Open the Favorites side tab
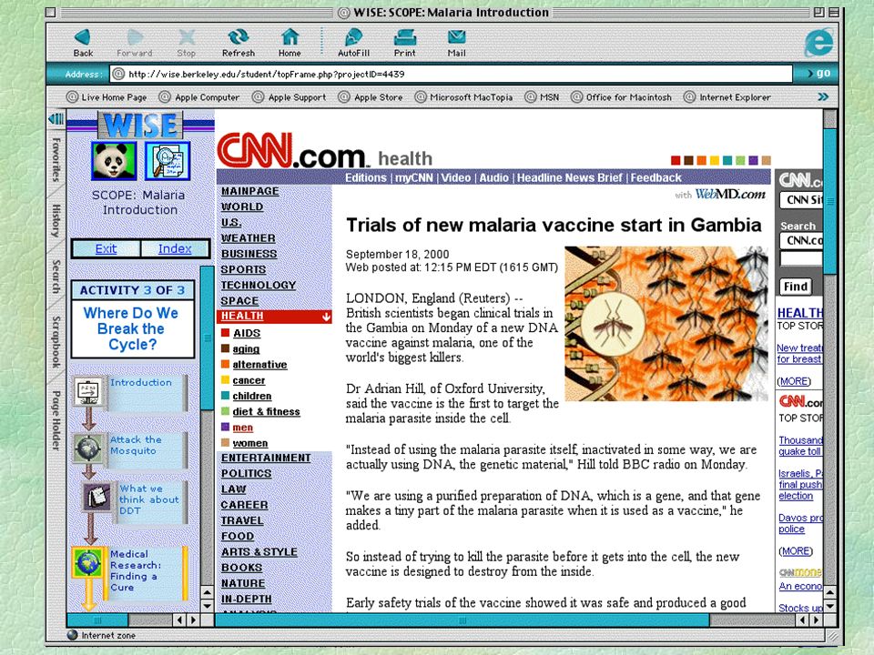Image resolution: width=874 pixels, height=655 pixels. click(56, 160)
